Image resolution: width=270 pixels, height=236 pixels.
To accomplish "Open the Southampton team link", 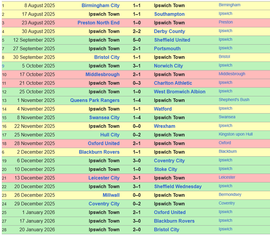I will coord(169,14).
